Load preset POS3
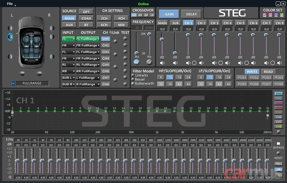Screen dimensions: 287x183 click(266, 77)
